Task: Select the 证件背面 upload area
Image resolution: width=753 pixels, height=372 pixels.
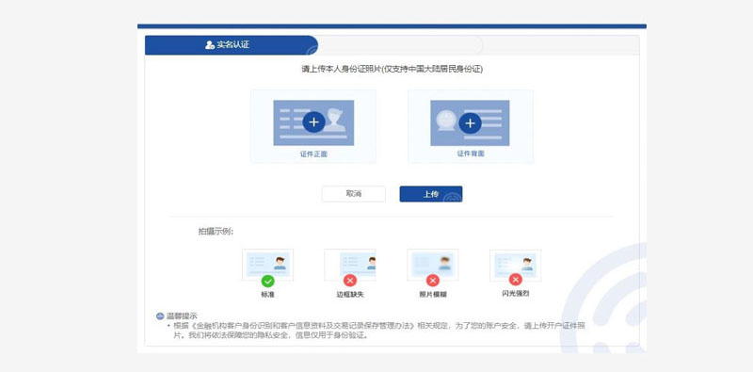Action: (x=471, y=126)
